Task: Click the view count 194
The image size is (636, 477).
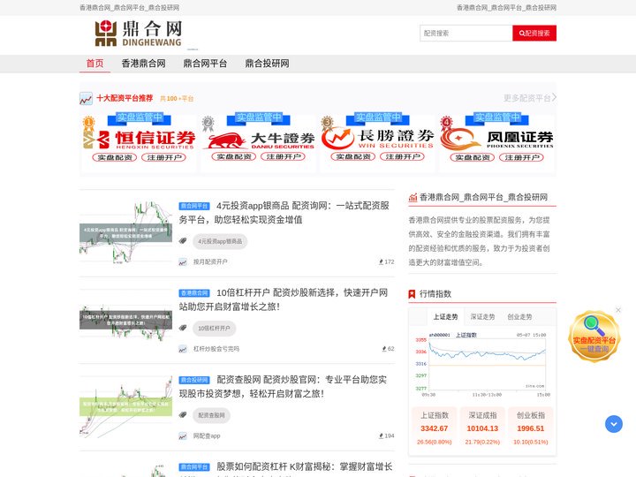Action: point(387,435)
